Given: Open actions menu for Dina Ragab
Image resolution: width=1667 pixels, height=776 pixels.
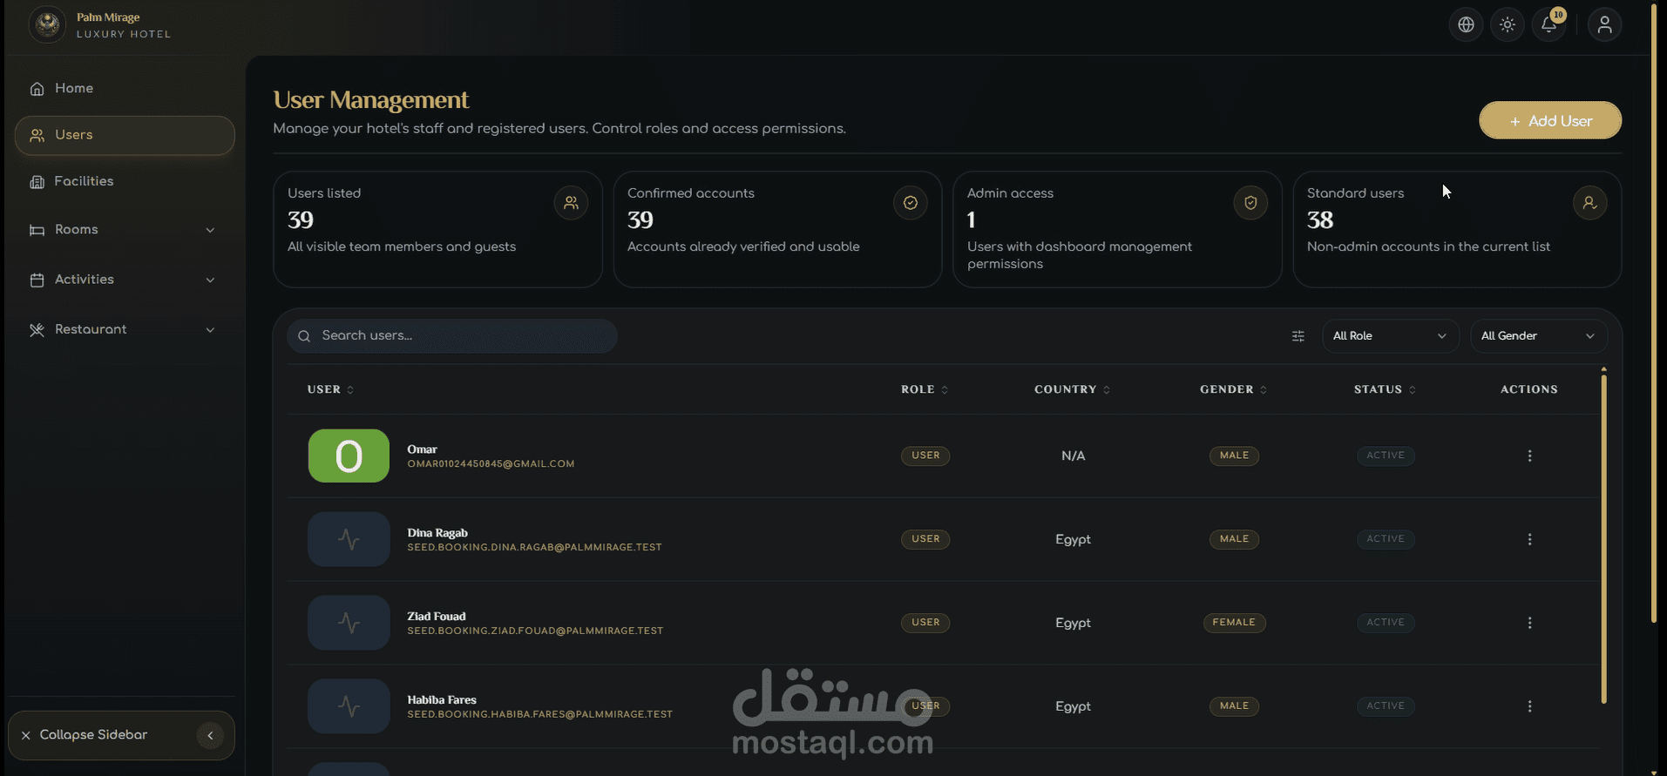Looking at the screenshot, I should point(1529,539).
